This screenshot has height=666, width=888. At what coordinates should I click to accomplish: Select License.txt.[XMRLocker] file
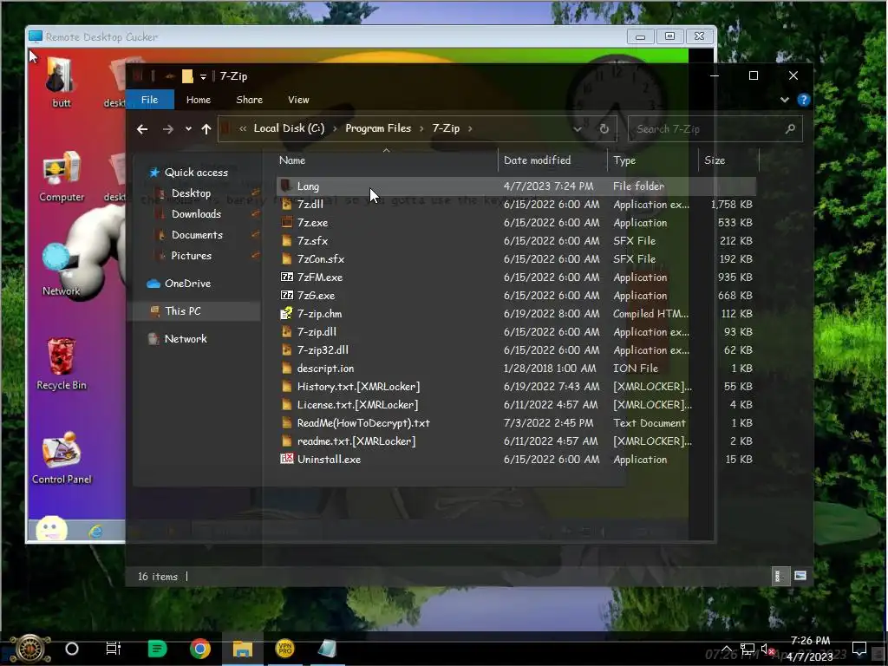pos(357,405)
